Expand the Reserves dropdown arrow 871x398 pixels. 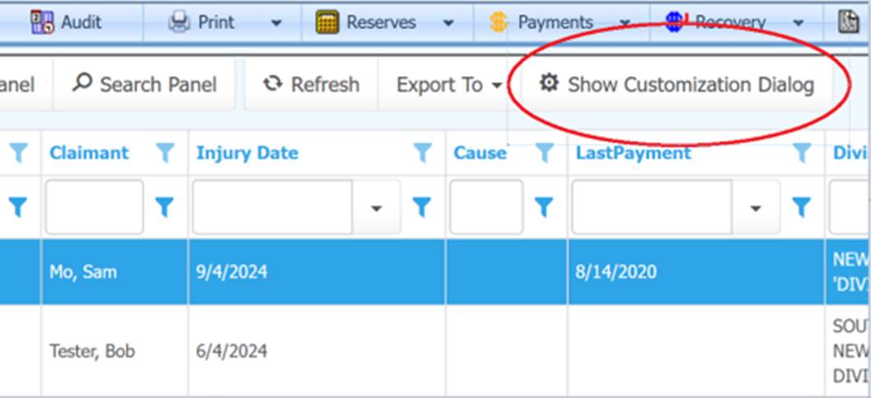(448, 23)
